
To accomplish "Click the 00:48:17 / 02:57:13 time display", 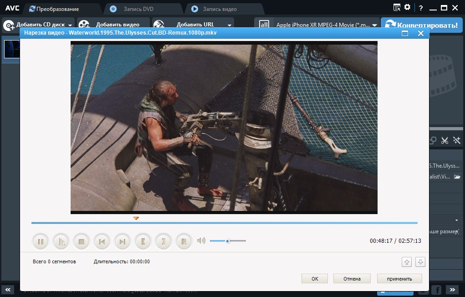I will point(395,241).
